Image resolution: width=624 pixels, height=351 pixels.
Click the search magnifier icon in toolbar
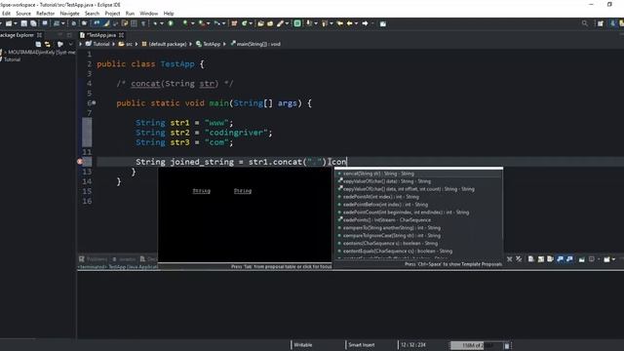[x=585, y=23]
